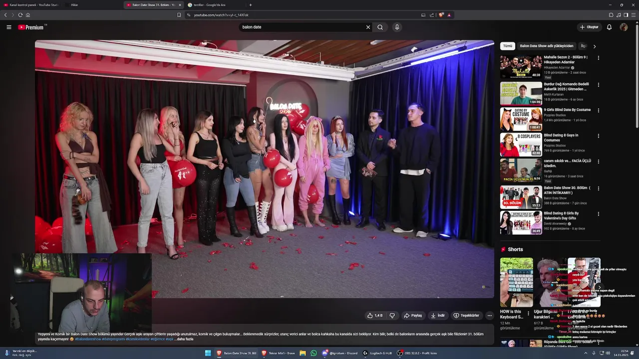This screenshot has width=639, height=359.
Task: Click the Oluştur create button
Action: tap(589, 27)
